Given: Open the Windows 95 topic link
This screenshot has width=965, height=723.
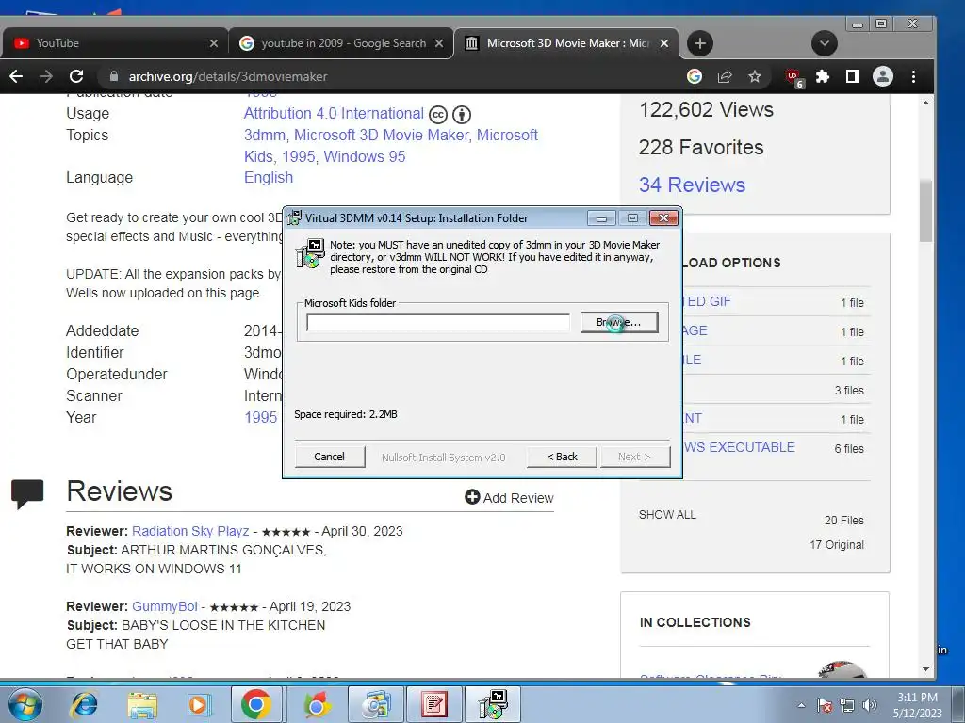Looking at the screenshot, I should (365, 157).
